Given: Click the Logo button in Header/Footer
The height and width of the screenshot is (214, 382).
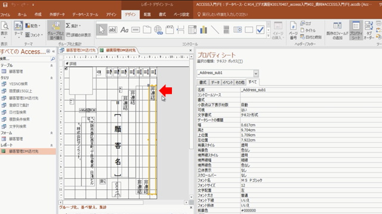Looking at the screenshot, I should 306,24.
